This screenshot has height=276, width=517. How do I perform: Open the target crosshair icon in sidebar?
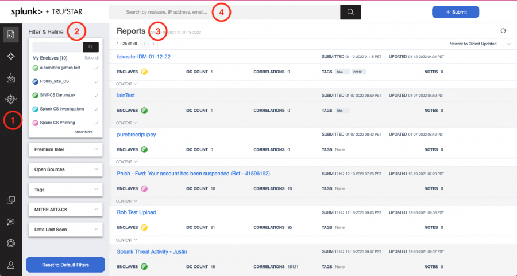[11, 99]
